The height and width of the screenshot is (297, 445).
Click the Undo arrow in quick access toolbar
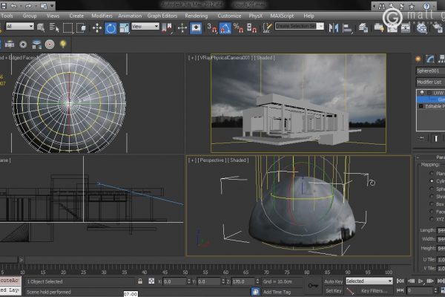coord(13,6)
